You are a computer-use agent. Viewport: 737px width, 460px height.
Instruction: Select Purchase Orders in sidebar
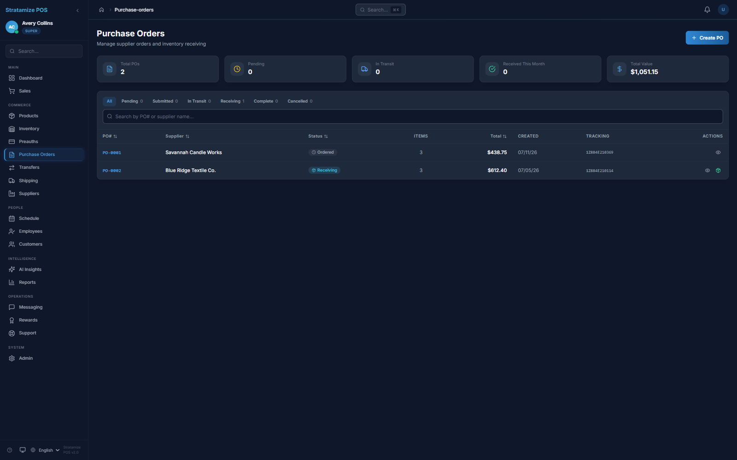44,155
